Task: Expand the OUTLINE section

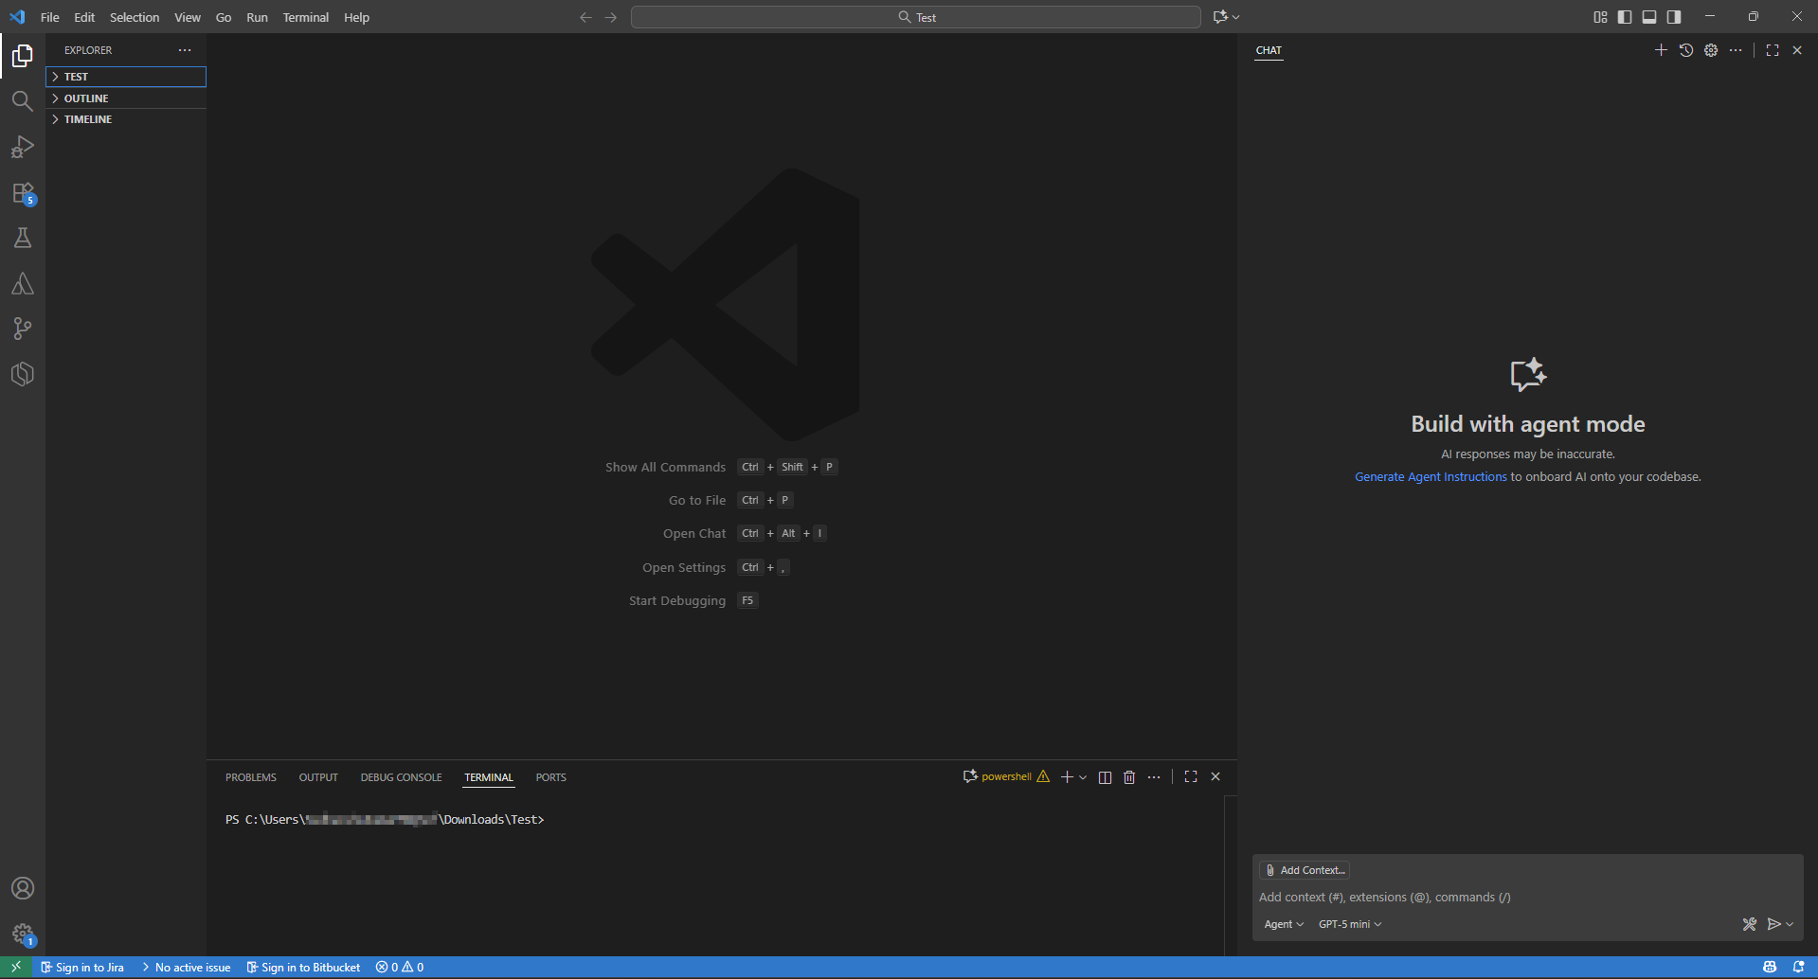Action: click(x=126, y=98)
